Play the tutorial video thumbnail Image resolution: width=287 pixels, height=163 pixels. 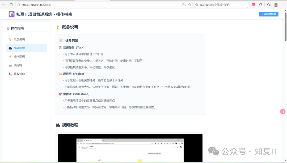click(x=130, y=148)
